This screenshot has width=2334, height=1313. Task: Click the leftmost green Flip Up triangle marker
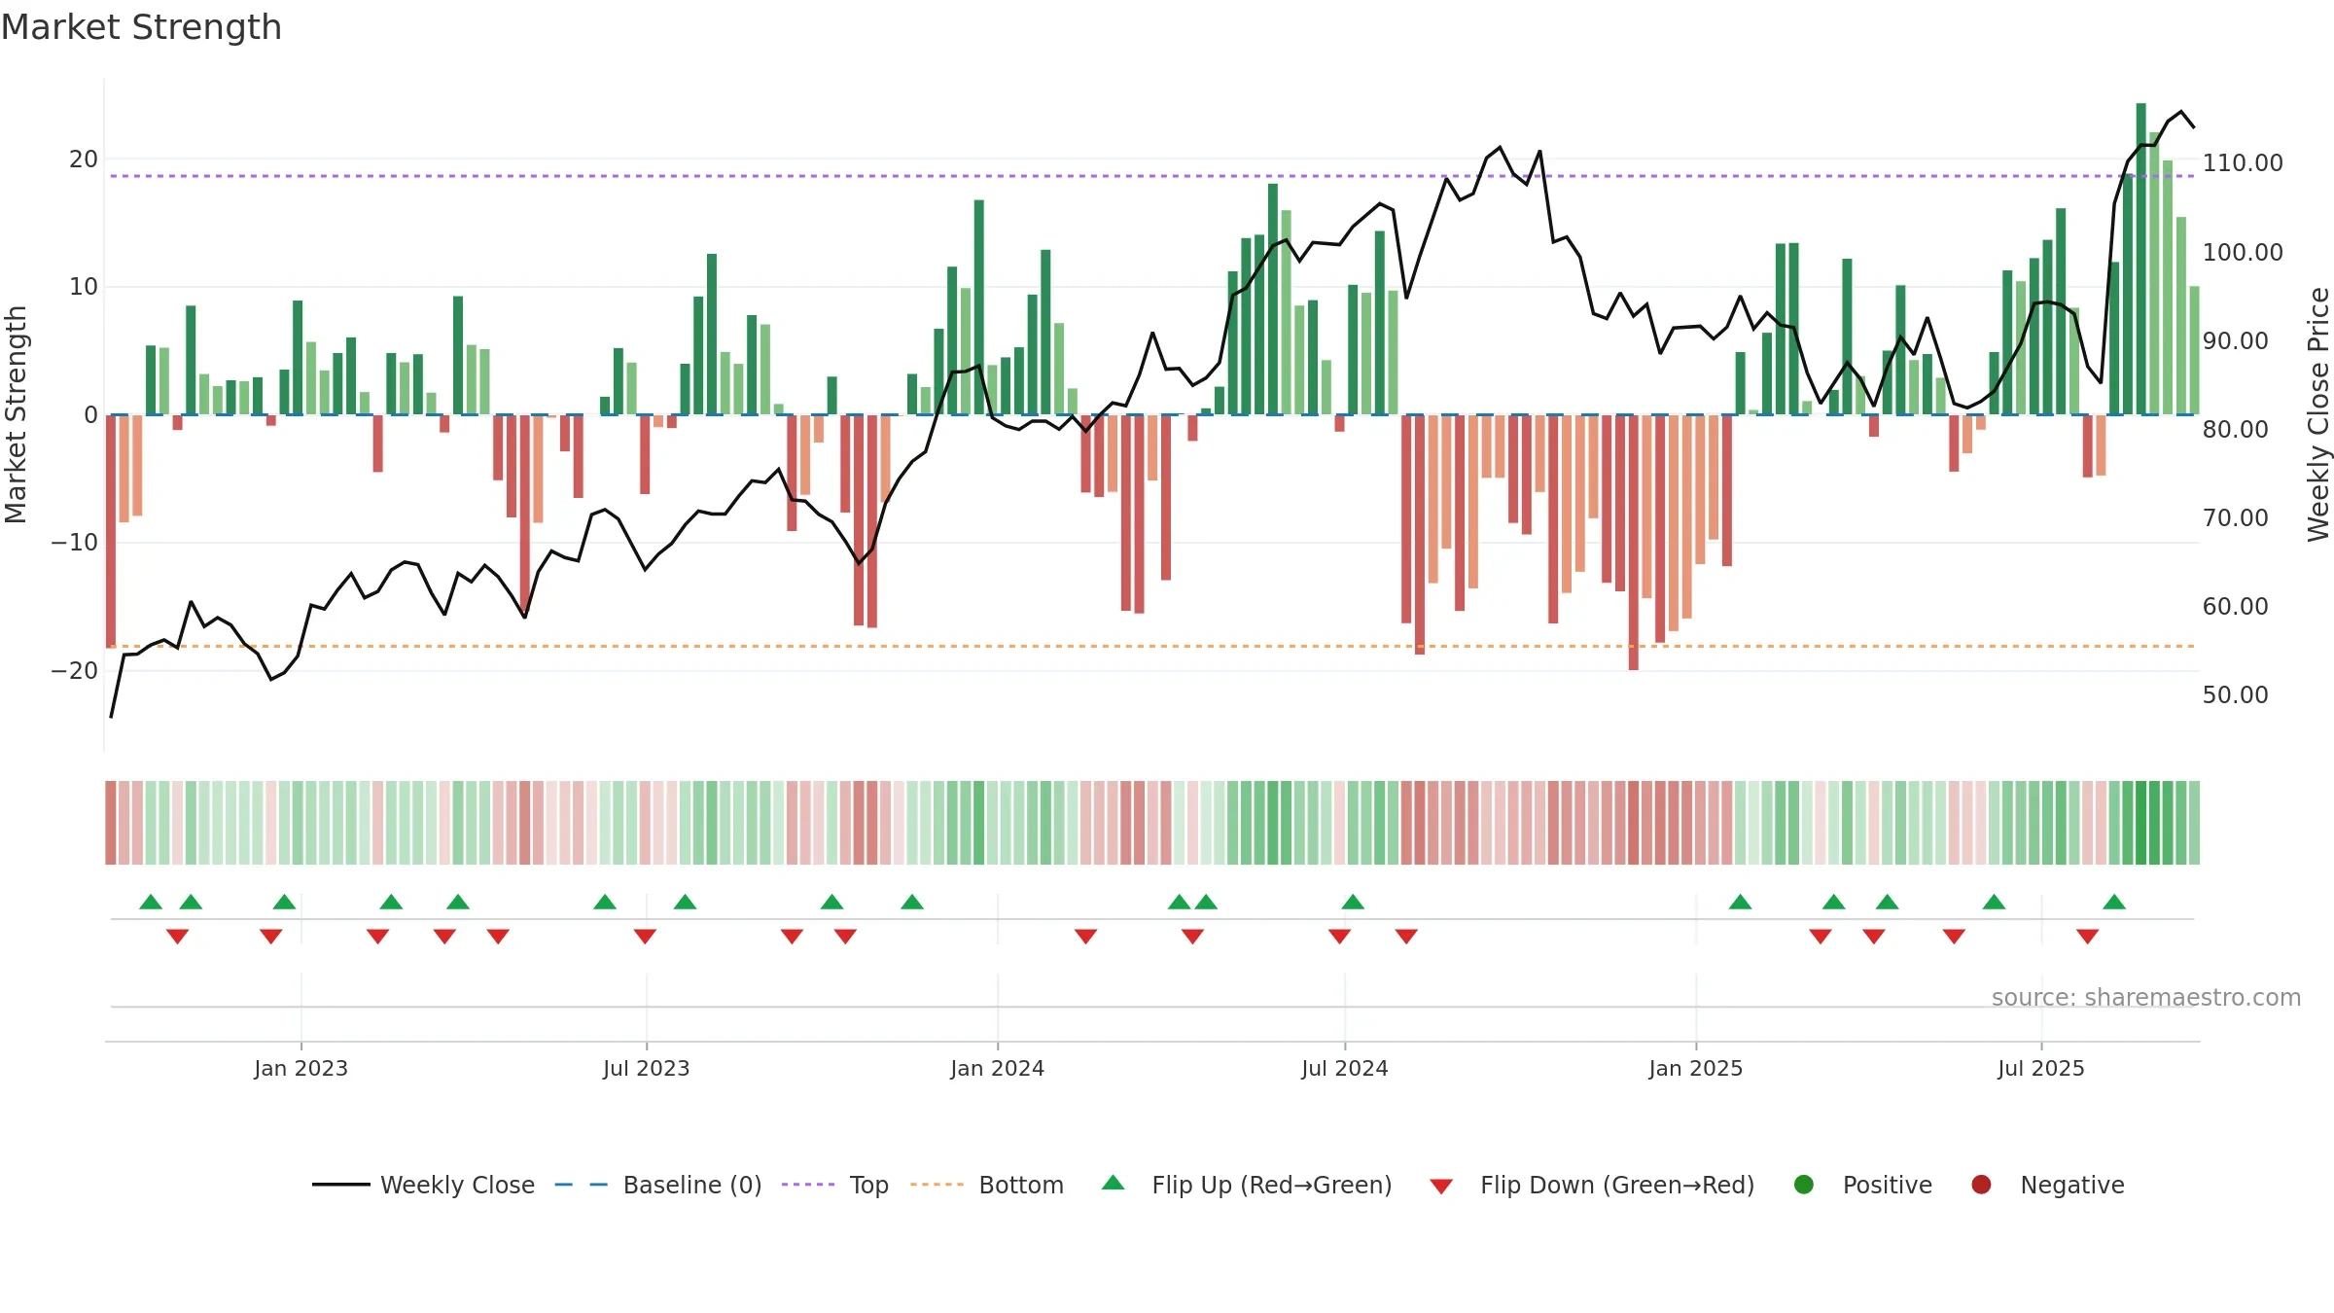coord(151,902)
